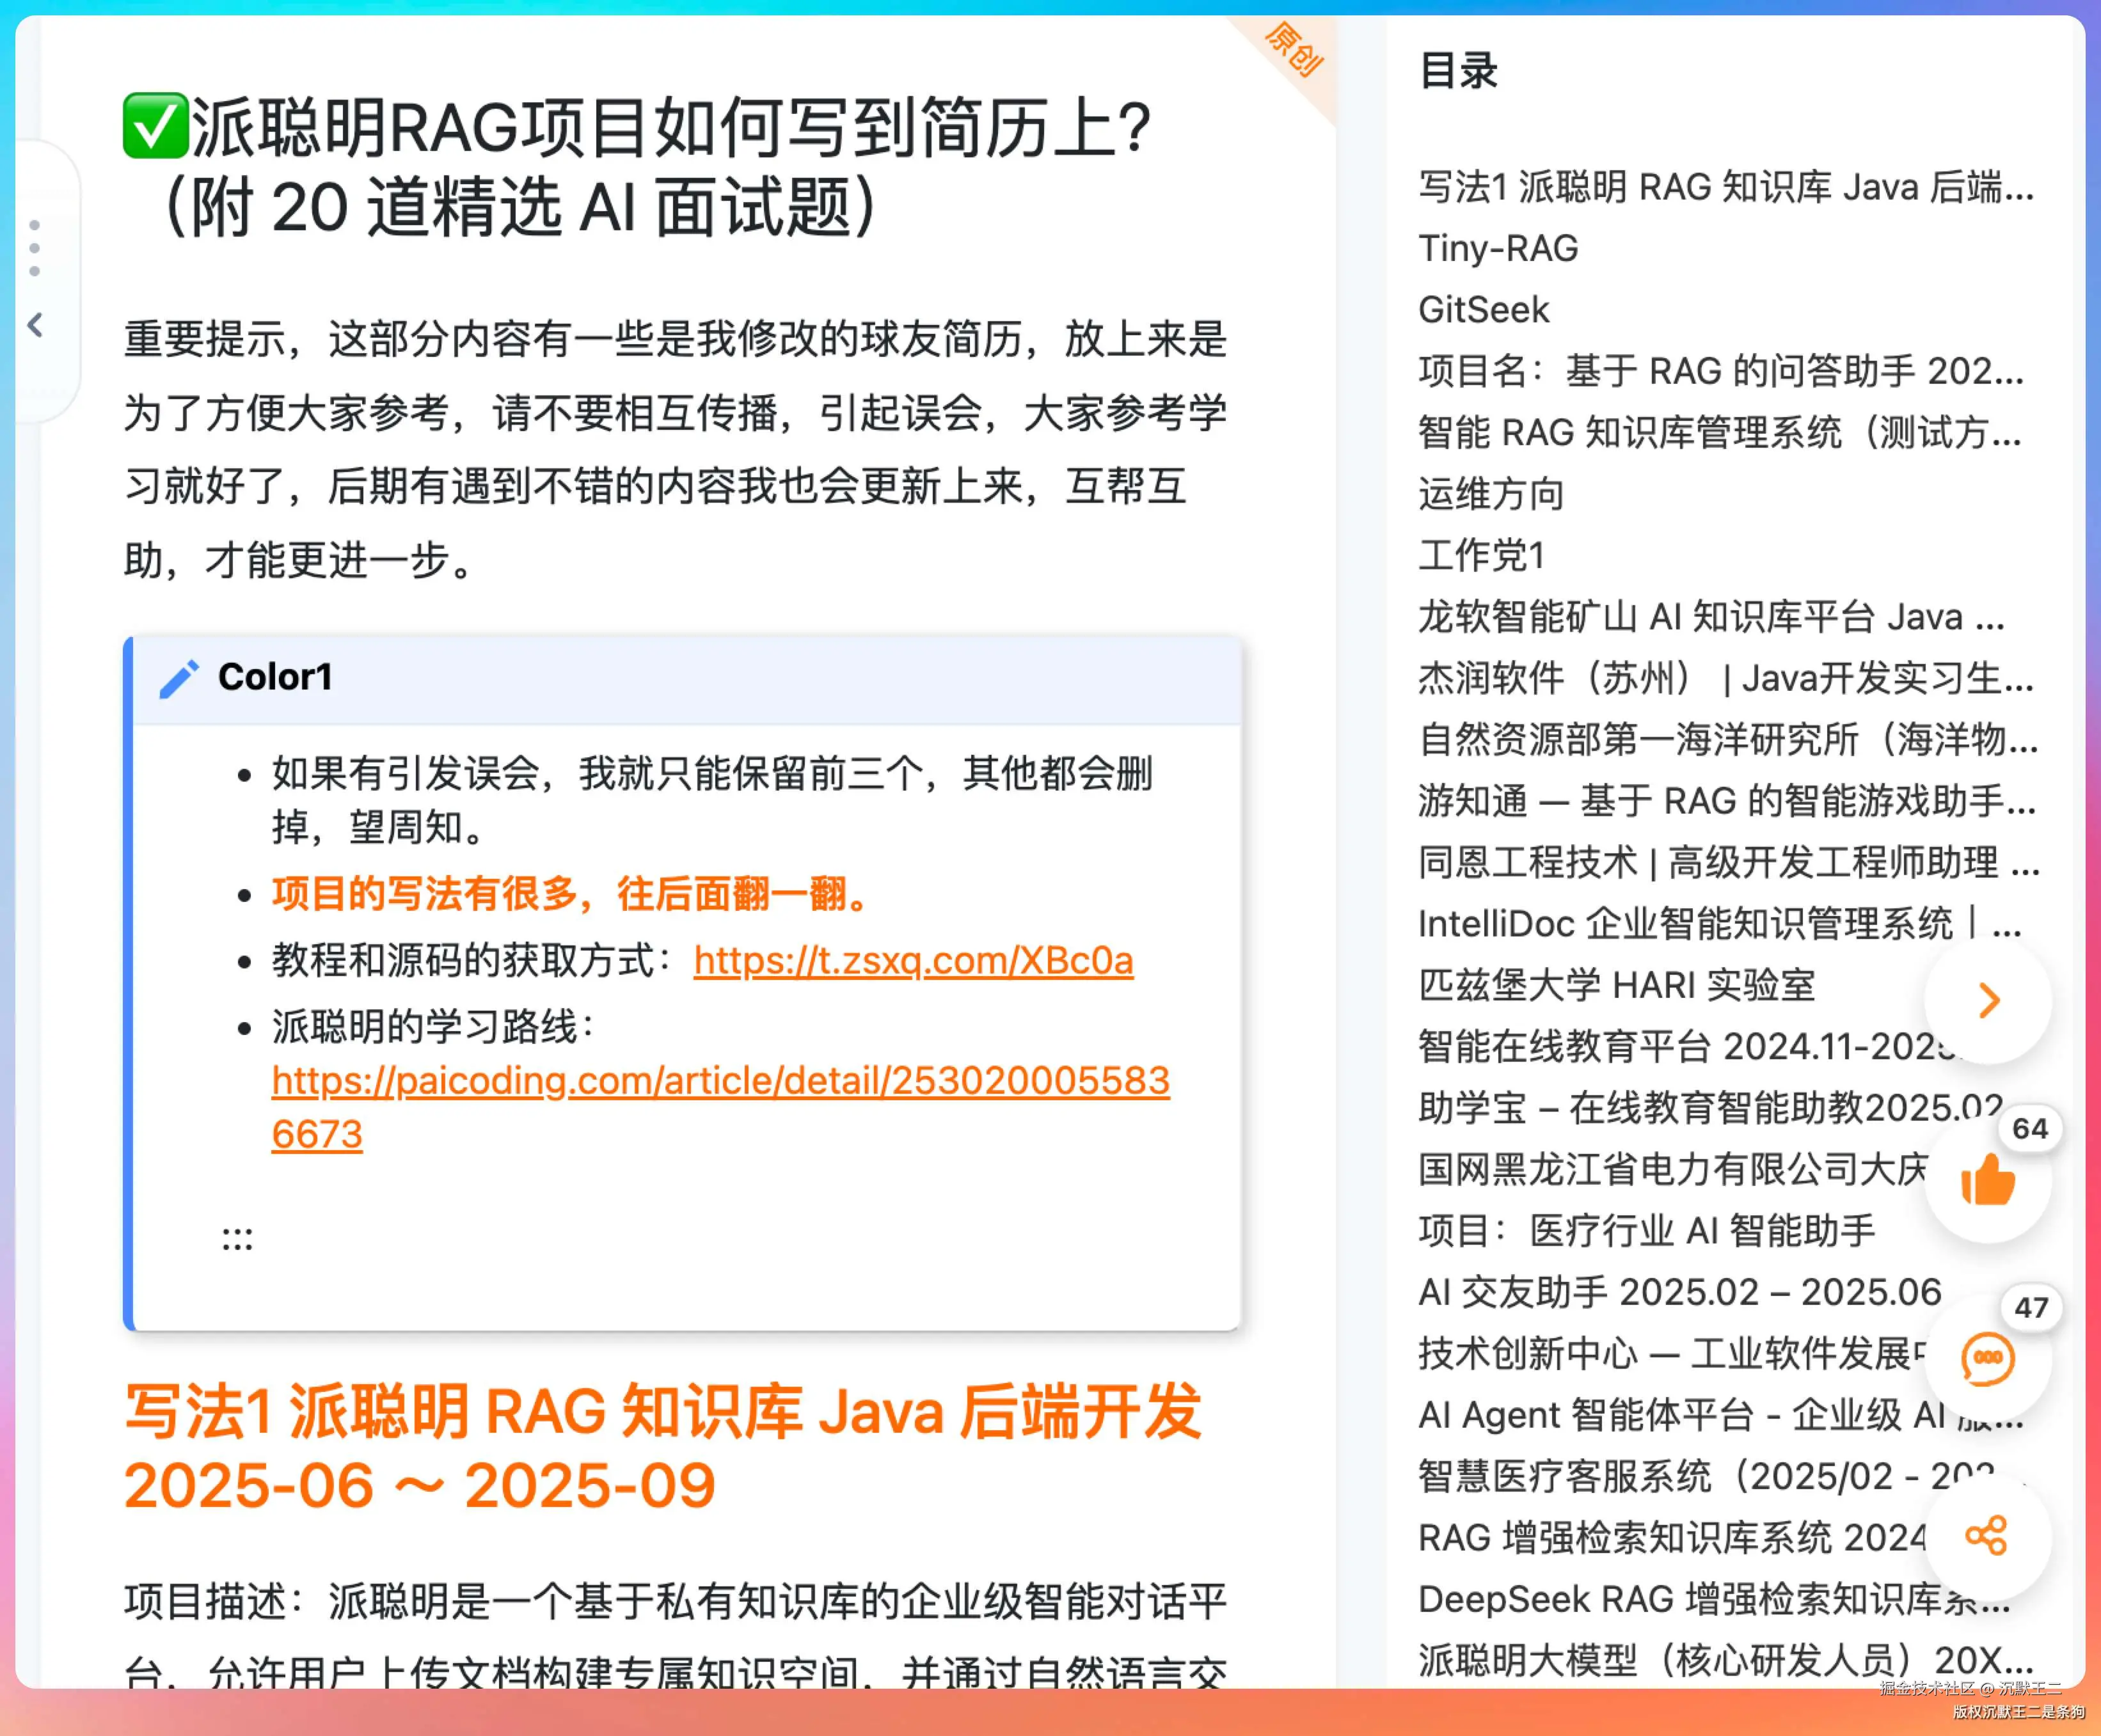
Task: Select GitSeek in the 目录 list
Action: tap(1484, 310)
